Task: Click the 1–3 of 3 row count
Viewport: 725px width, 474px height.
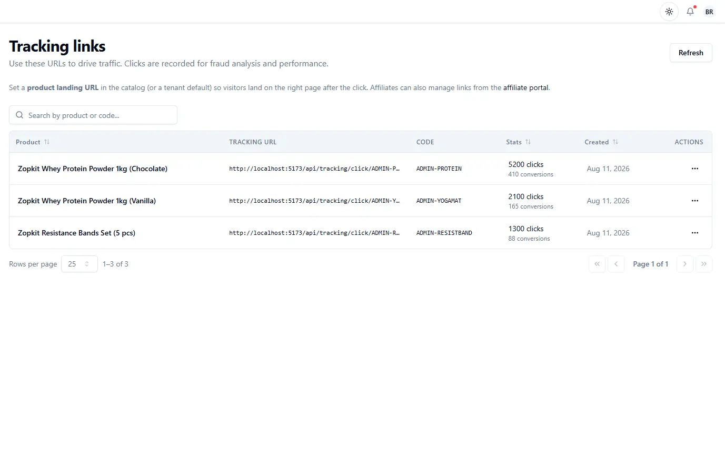Action: [115, 264]
